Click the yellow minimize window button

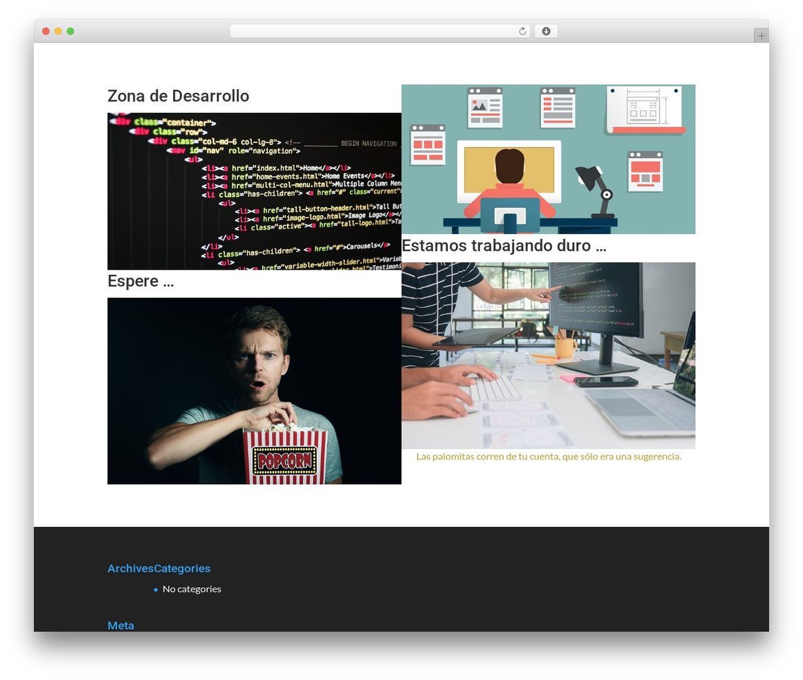[58, 31]
